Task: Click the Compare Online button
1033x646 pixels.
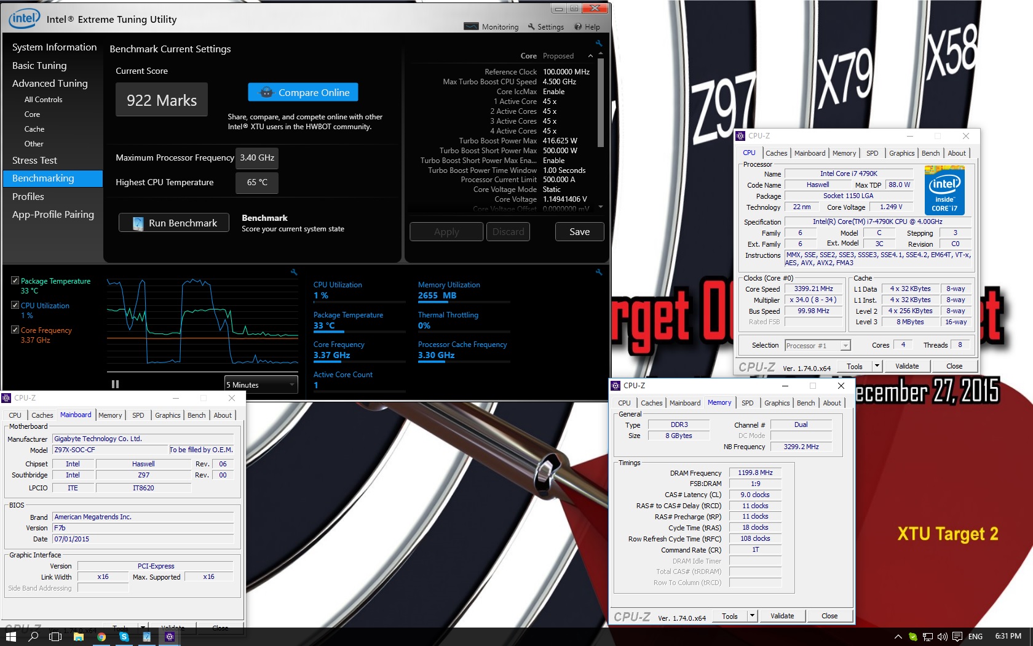Action: click(x=303, y=92)
